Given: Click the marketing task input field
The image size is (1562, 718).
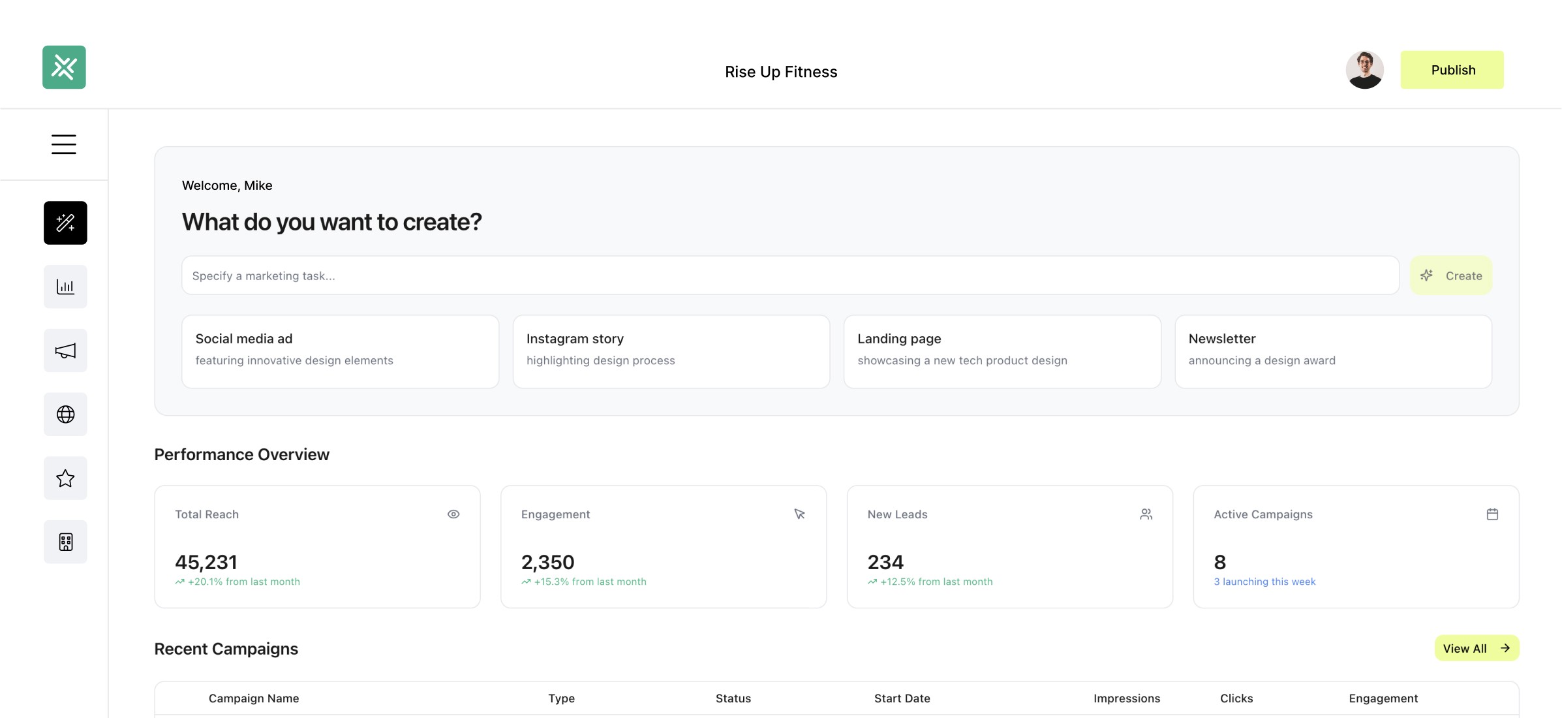Looking at the screenshot, I should coord(789,275).
